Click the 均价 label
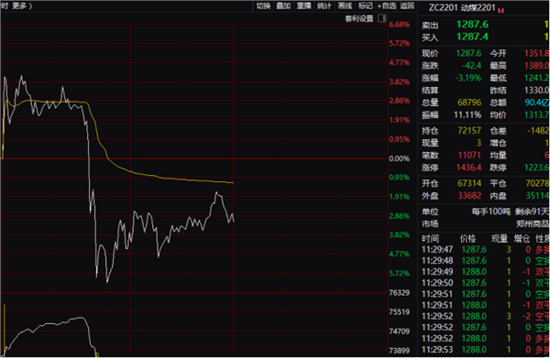550x358 pixels. (x=498, y=114)
